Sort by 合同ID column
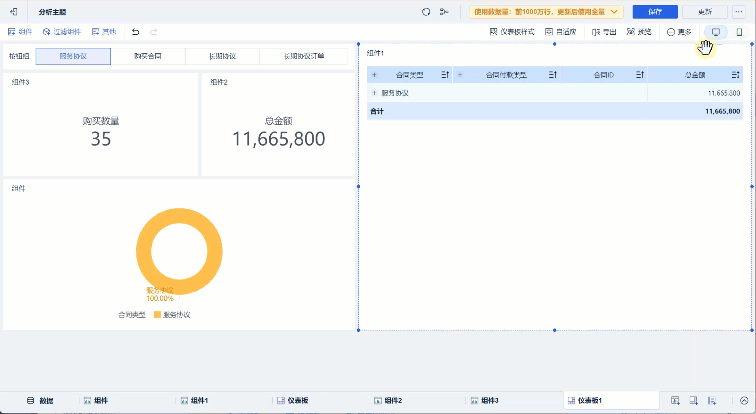Viewport: 756px width, 414px height. pos(640,75)
